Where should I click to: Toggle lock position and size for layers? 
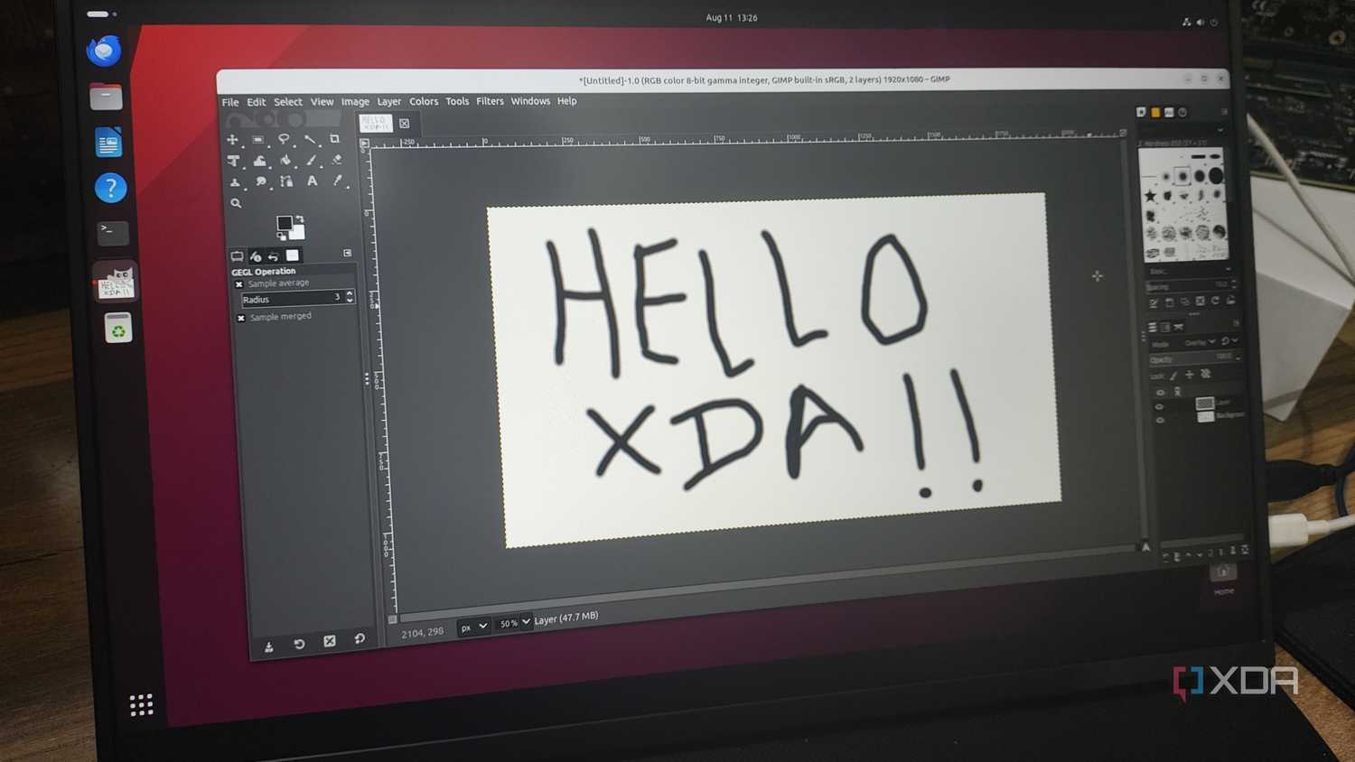[x=1189, y=374]
